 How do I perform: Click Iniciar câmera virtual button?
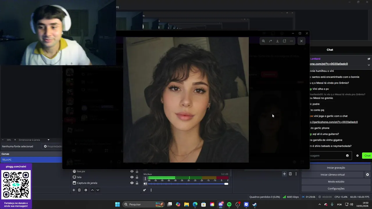(332, 174)
